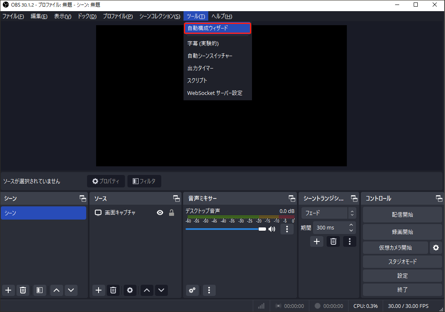Image resolution: width=445 pixels, height=312 pixels.
Task: Move source up with arrow icon
Action: coord(147,290)
